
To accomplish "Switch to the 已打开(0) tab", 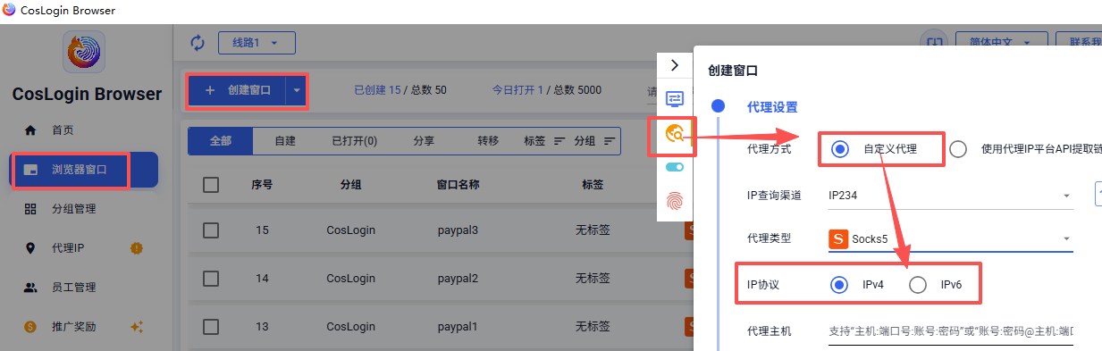I will point(354,141).
